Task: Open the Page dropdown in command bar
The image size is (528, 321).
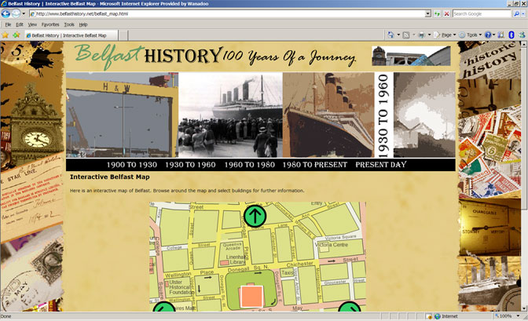Action: [445, 35]
